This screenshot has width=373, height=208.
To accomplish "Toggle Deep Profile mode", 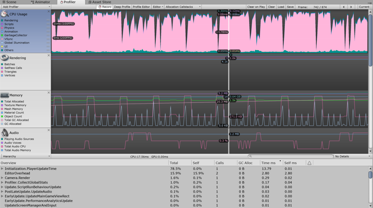I will 122,7.
